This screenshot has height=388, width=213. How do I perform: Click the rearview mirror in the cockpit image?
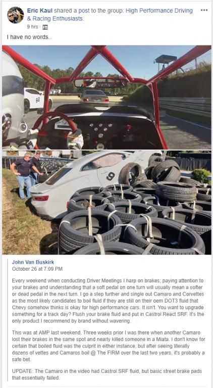100,83
